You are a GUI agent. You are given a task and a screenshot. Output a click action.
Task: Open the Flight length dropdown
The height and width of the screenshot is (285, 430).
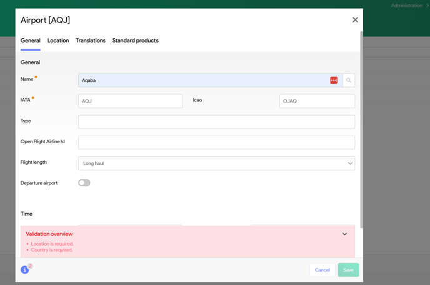(x=216, y=163)
